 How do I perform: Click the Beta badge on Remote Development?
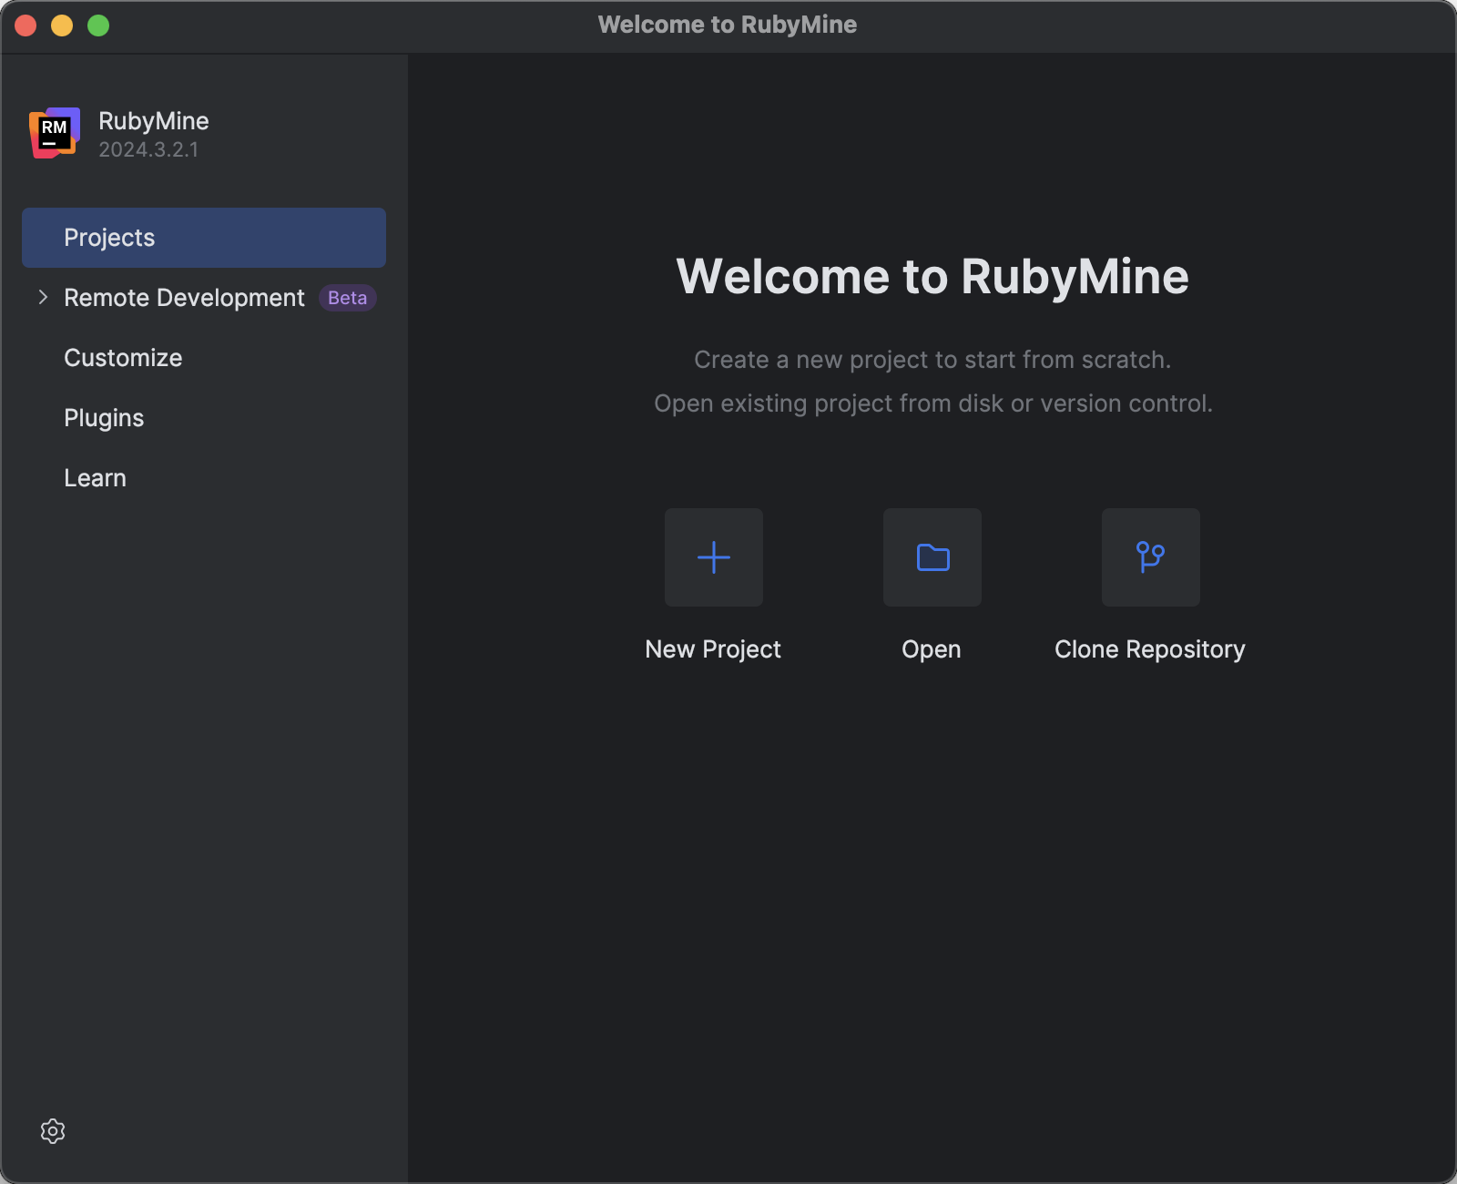[x=347, y=298]
